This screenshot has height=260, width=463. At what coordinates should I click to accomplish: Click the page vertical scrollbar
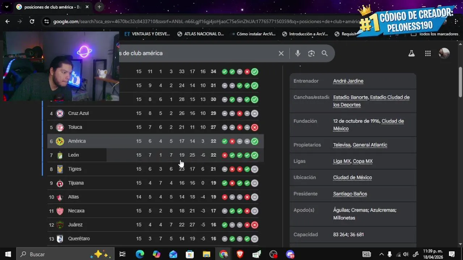click(460, 83)
